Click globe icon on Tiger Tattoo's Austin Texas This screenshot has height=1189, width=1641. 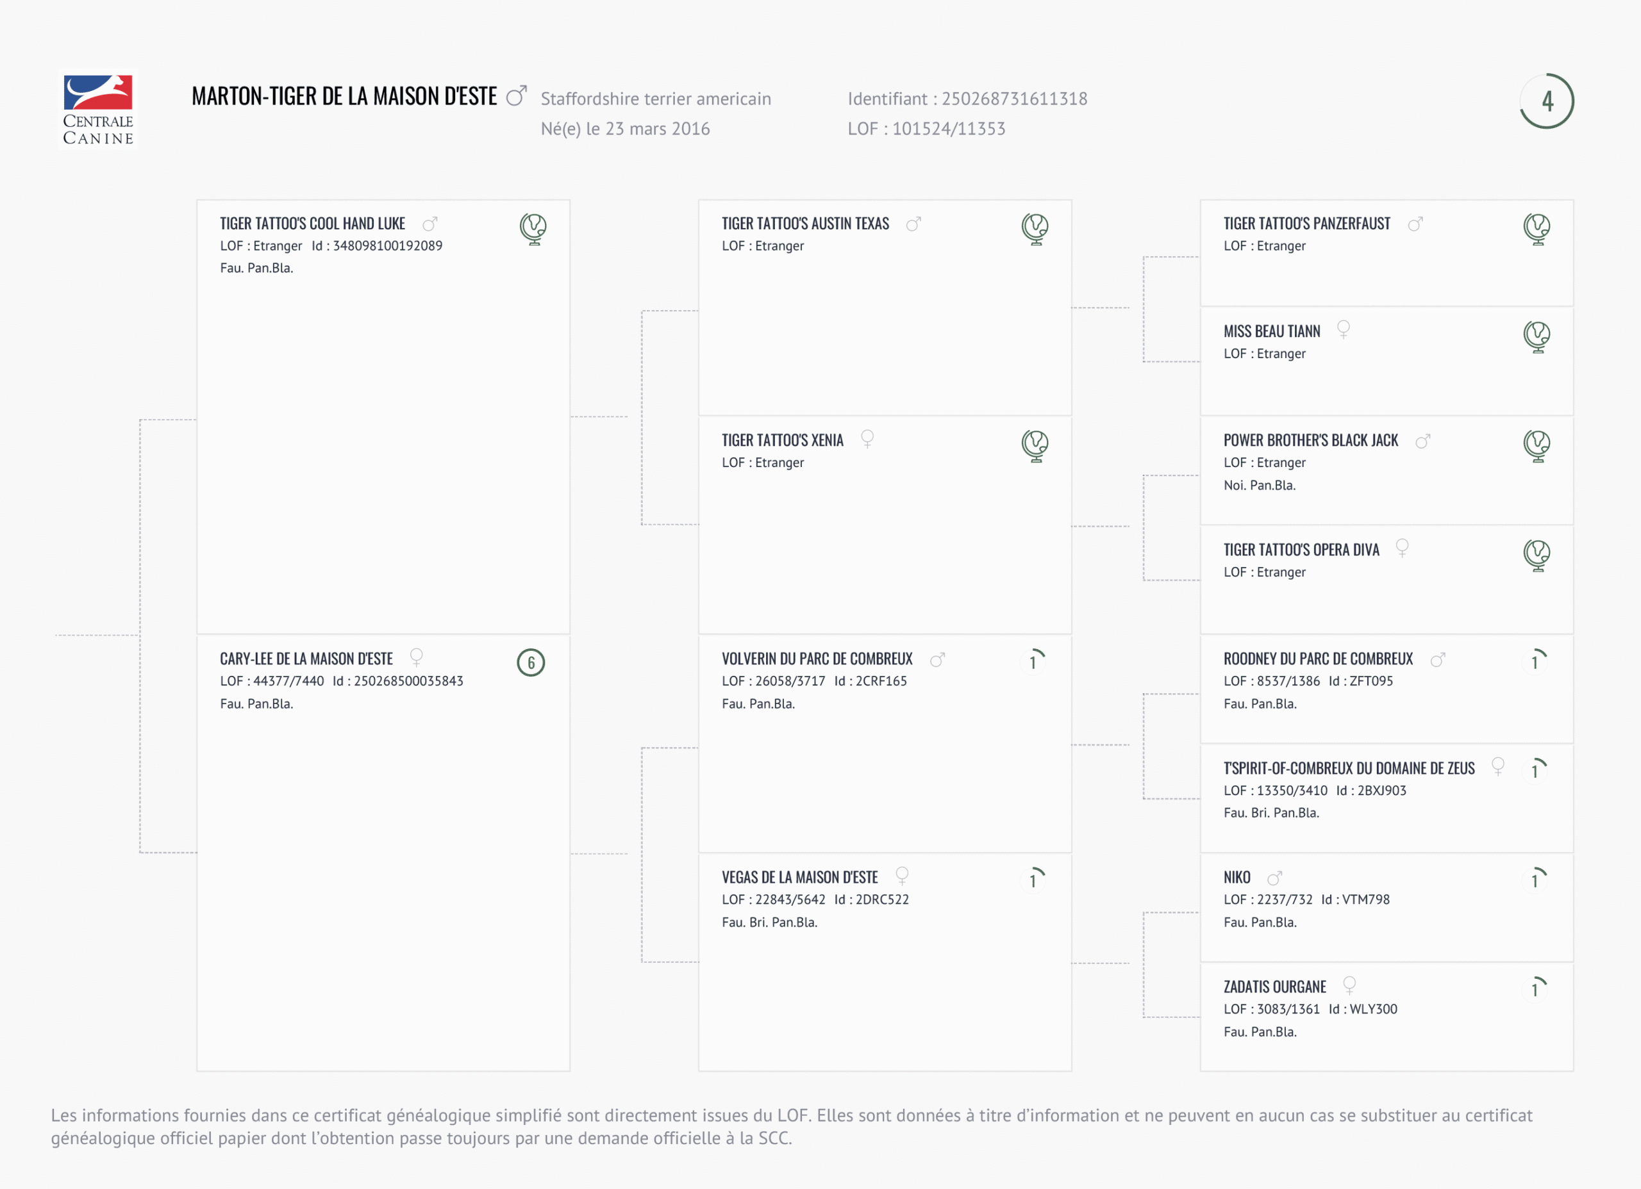[1035, 229]
